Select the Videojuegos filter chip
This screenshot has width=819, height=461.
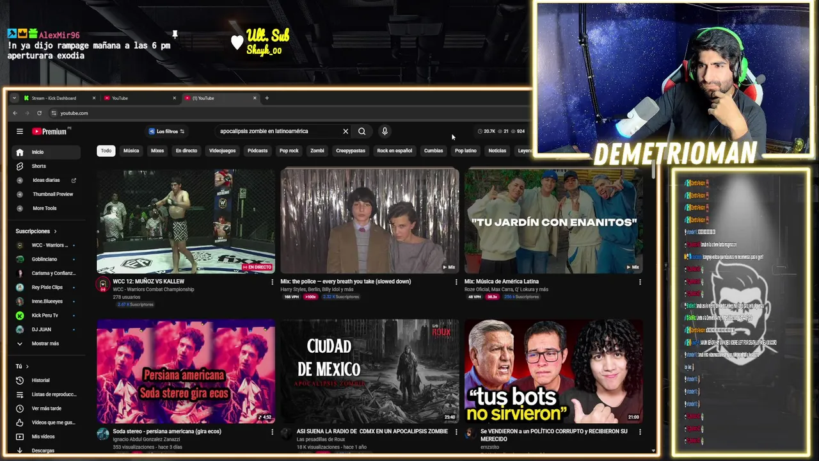pos(222,151)
